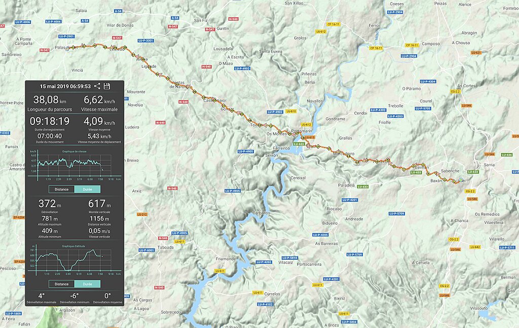Click the N-640 road shield
Screen dimensions: 519x328
pyautogui.click(x=161, y=122)
